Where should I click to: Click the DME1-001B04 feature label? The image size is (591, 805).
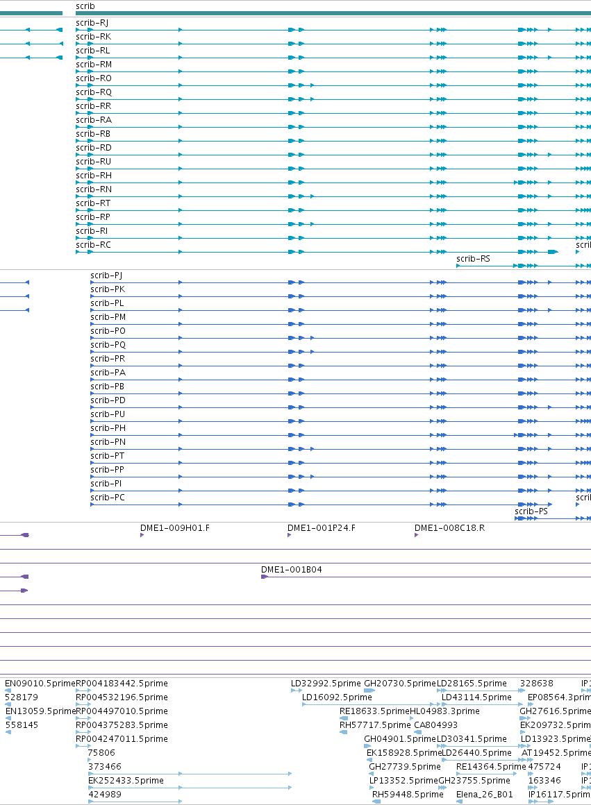292,569
